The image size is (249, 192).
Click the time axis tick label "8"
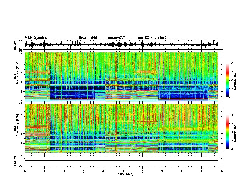182,171
